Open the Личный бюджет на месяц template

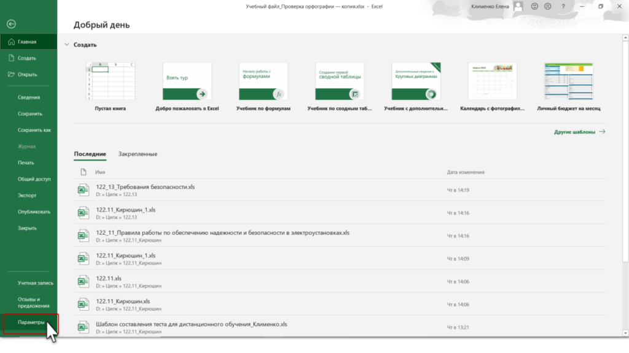pos(568,87)
